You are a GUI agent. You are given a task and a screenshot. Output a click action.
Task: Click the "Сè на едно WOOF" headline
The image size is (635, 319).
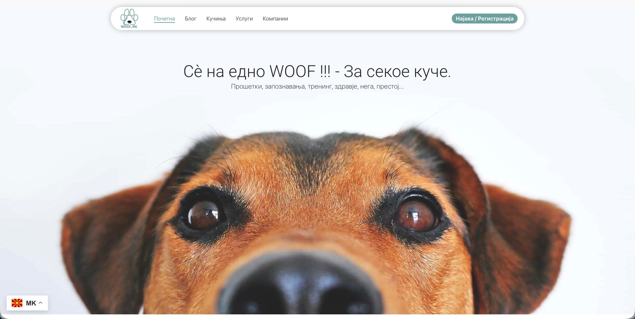coord(317,71)
